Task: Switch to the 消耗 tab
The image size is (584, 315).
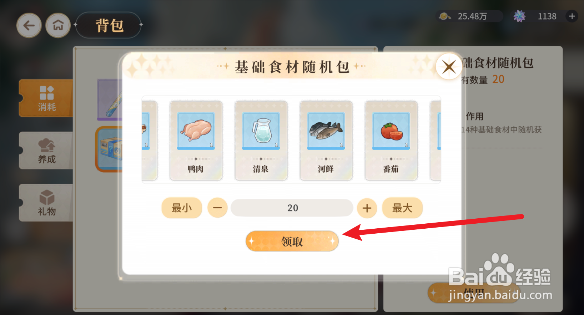Action: 46,98
